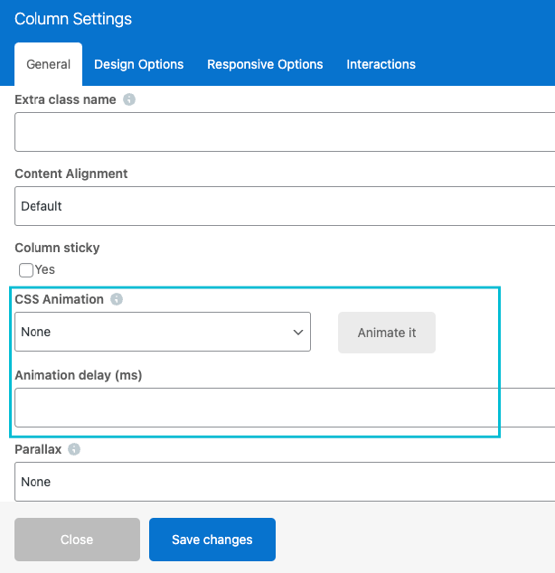Image resolution: width=555 pixels, height=573 pixels.
Task: Click info icon next to Extra class name
Action: (x=129, y=99)
